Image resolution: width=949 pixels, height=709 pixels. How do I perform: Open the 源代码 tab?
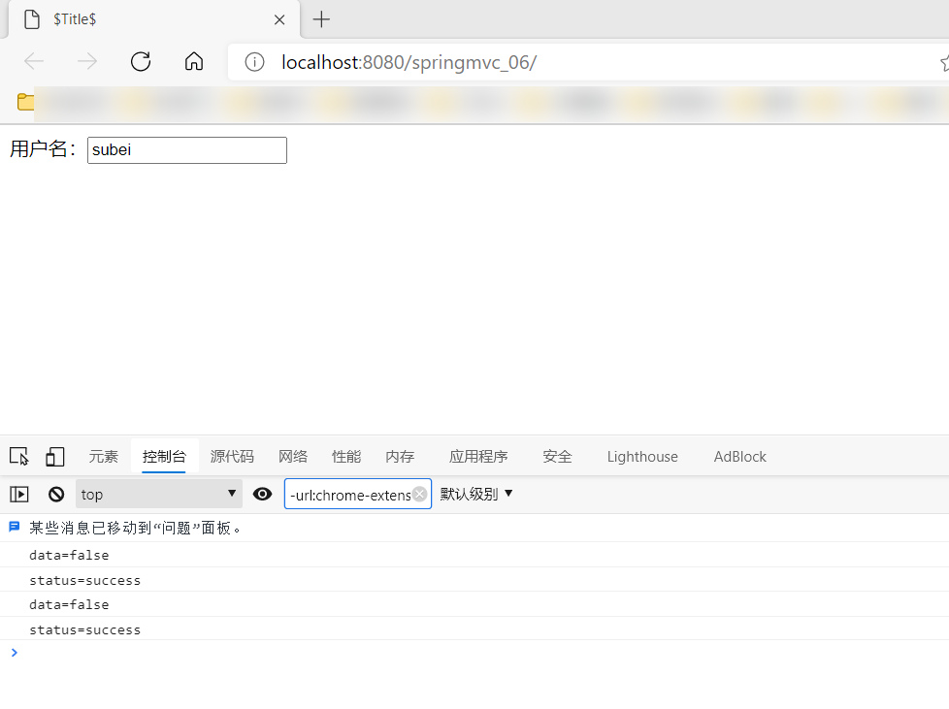tap(232, 457)
